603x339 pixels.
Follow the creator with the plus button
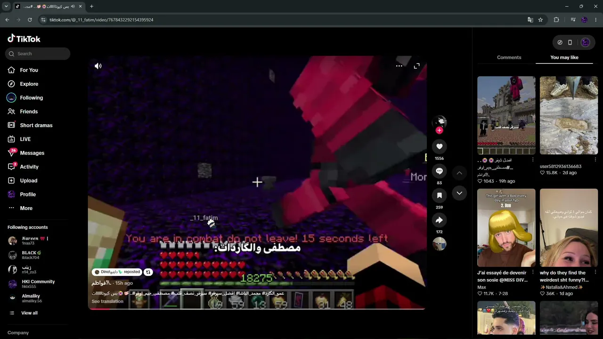click(x=439, y=130)
